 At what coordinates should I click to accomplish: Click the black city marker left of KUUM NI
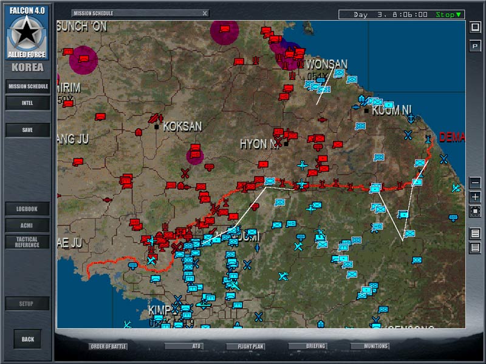click(x=366, y=110)
